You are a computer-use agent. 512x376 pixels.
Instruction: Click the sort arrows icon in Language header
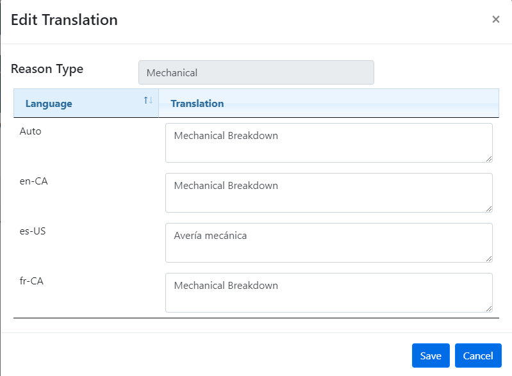(148, 101)
